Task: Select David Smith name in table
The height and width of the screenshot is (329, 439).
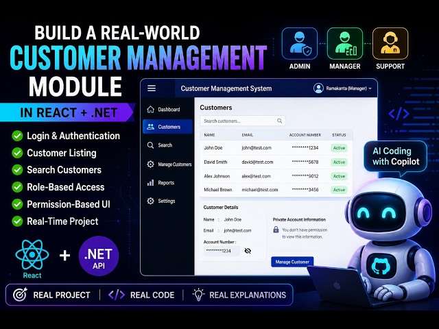Action: [x=215, y=162]
